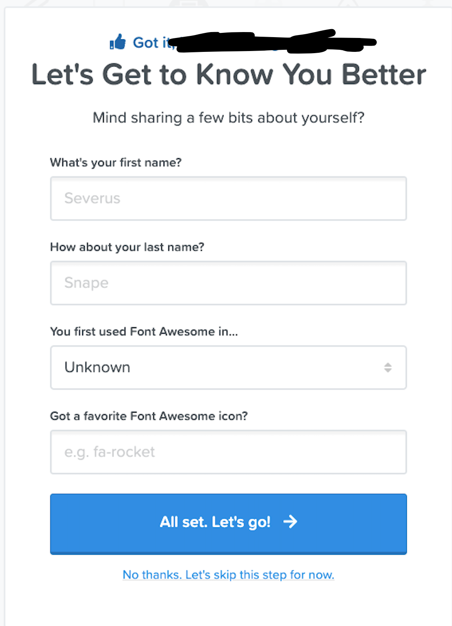Click the blacked-out text beside 'Got it'
This screenshot has width=452, height=626.
274,43
